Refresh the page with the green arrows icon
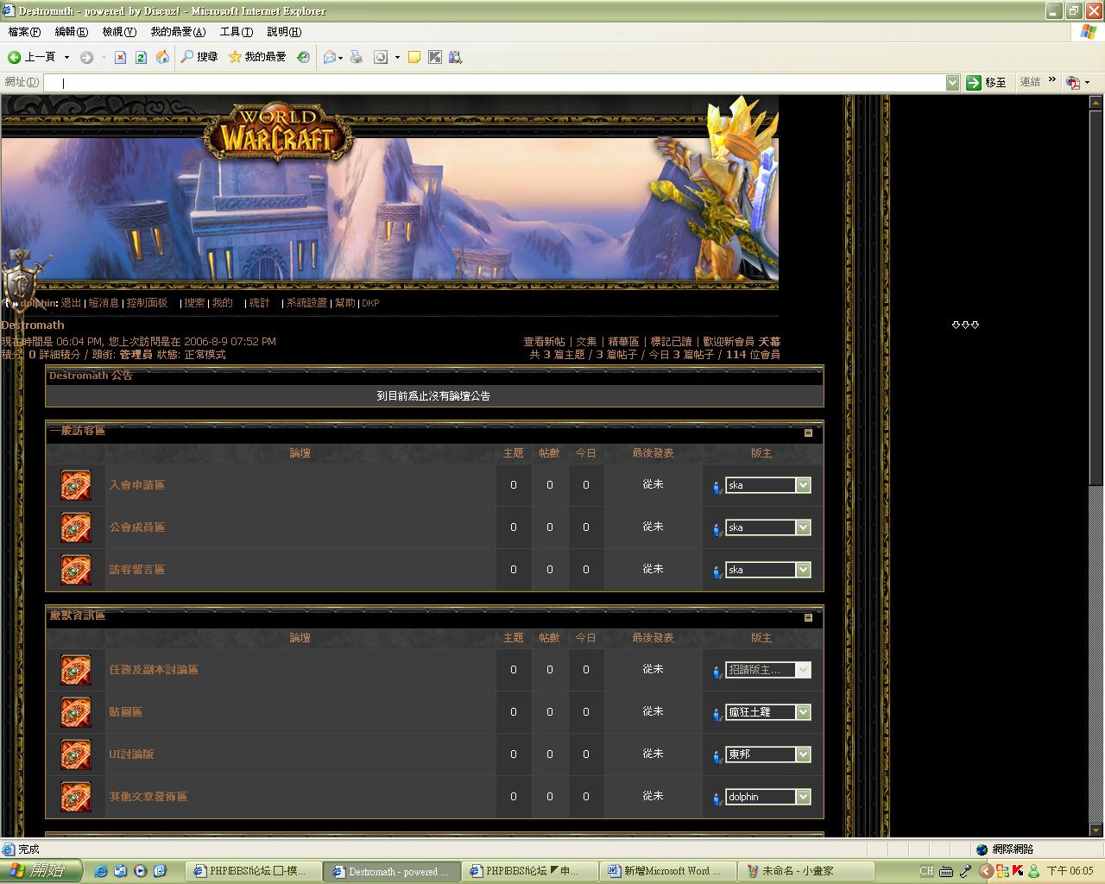The image size is (1105, 884). (141, 57)
